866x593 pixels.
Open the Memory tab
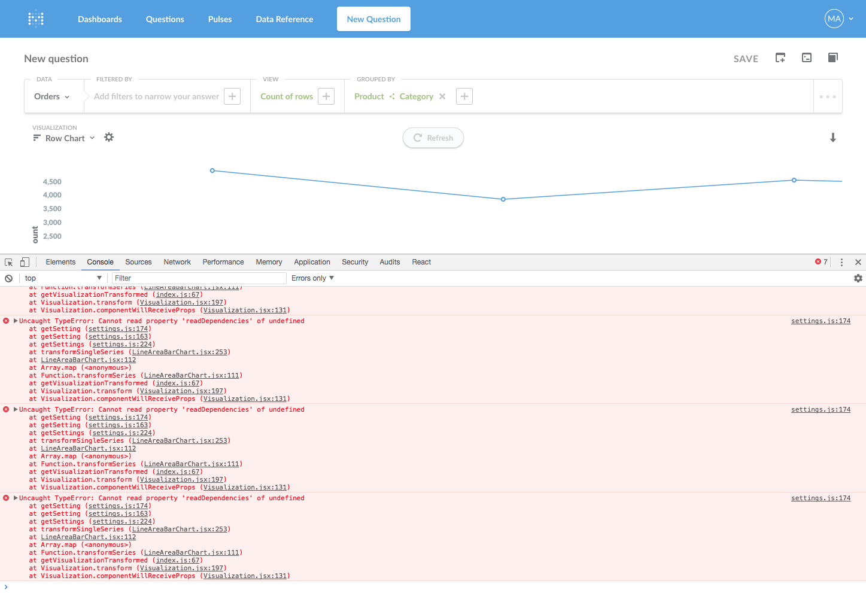tap(269, 262)
